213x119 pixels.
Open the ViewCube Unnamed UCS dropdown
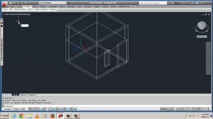tap(202, 37)
